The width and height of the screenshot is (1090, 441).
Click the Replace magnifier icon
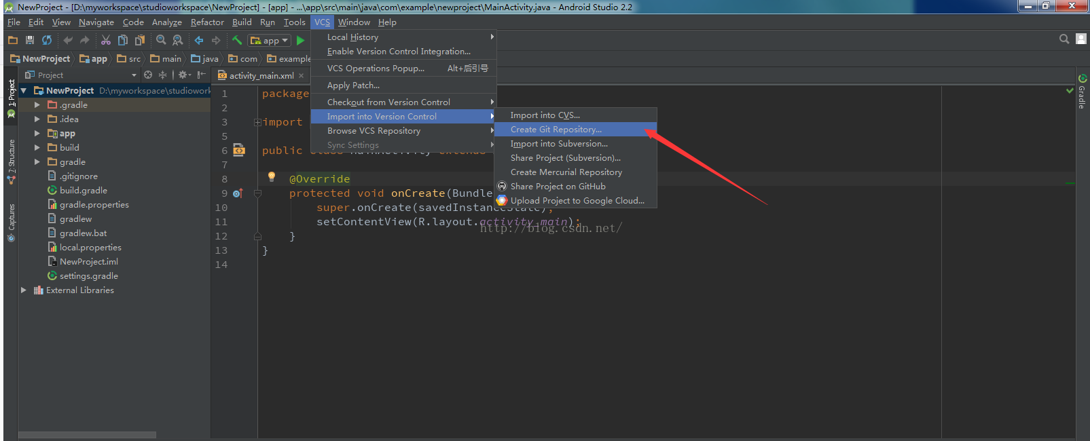coord(178,41)
